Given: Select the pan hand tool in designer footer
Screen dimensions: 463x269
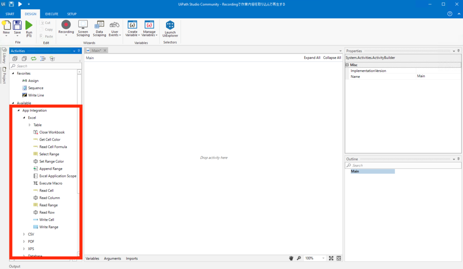Looking at the screenshot, I should click(x=291, y=258).
